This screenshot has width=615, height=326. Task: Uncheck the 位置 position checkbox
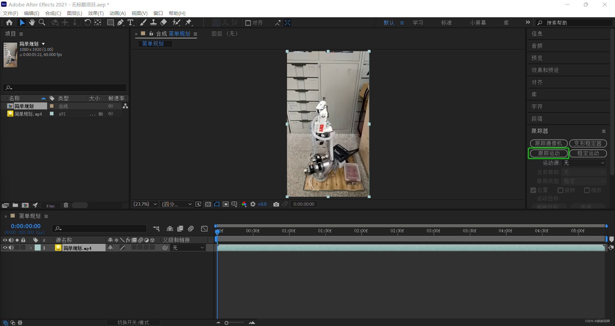(533, 190)
